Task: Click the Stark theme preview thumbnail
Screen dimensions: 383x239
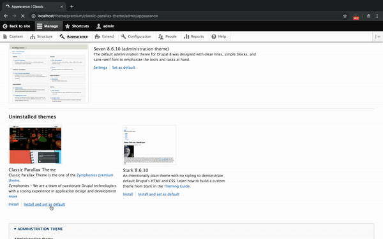Action: (149, 145)
